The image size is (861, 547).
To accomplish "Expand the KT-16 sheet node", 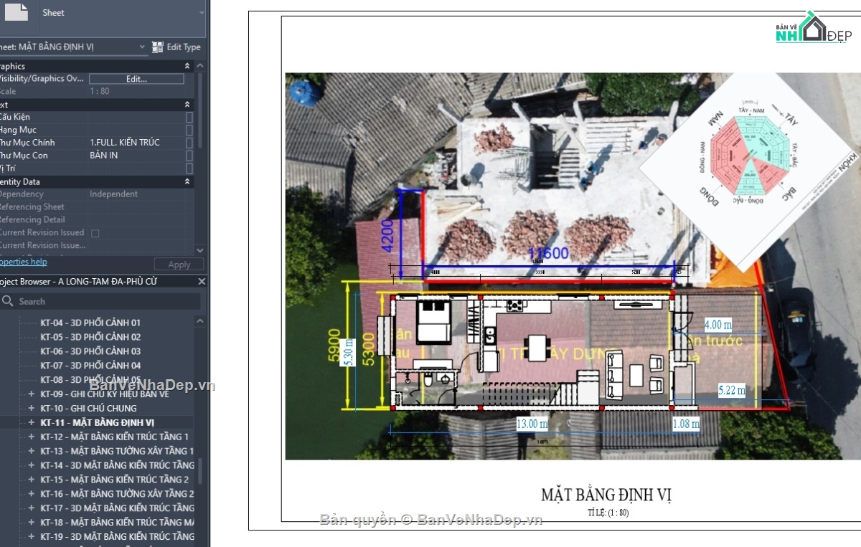I will (31, 494).
